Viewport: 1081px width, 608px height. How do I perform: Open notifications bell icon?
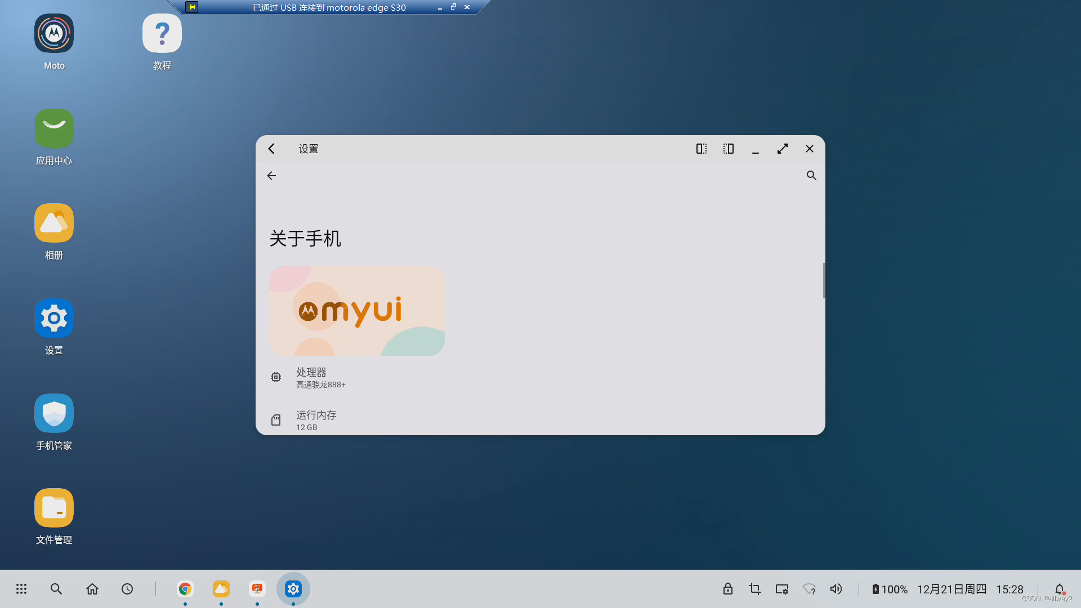coord(1059,589)
